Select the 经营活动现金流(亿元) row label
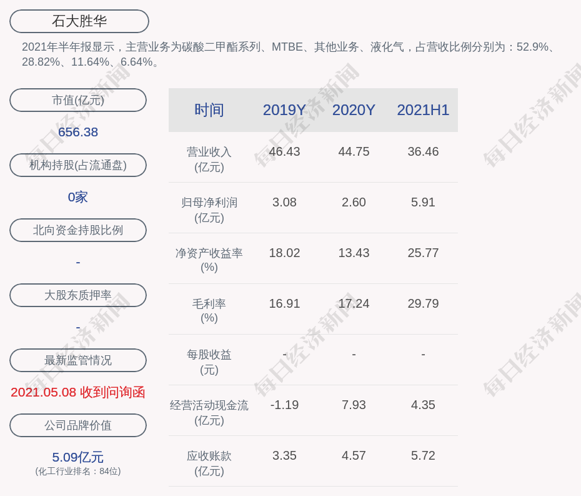Image resolution: width=581 pixels, height=496 pixels. pyautogui.click(x=209, y=412)
